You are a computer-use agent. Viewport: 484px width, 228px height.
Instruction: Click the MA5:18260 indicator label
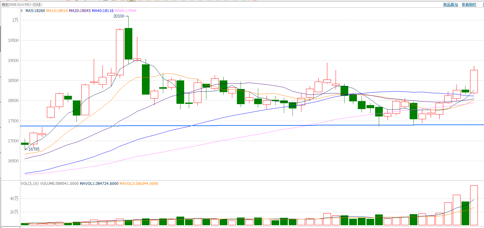point(35,11)
